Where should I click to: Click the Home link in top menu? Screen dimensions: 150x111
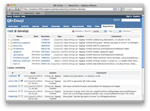point(9,16)
